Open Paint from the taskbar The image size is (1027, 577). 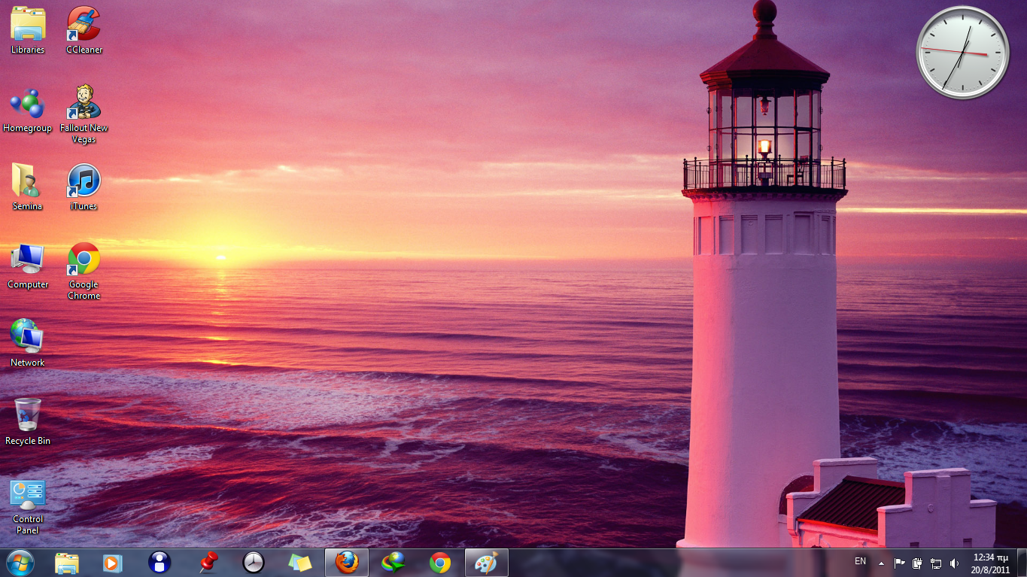click(486, 563)
